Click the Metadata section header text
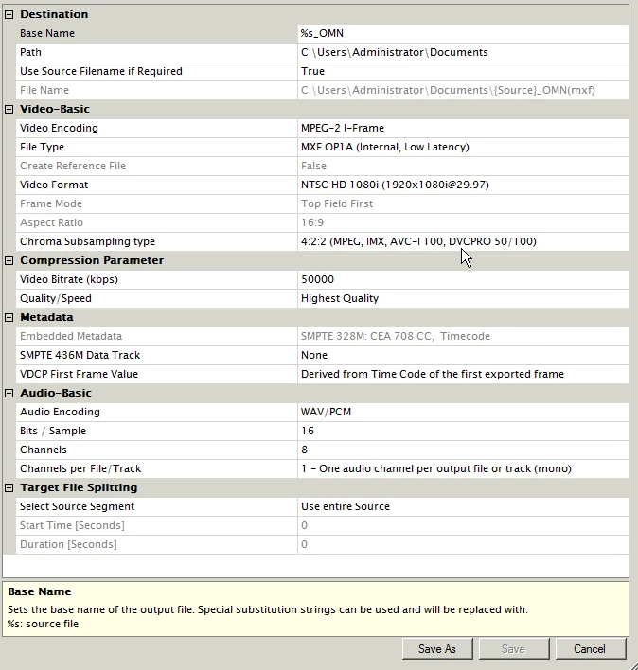Screen dimensions: 638x670 tap(46, 317)
